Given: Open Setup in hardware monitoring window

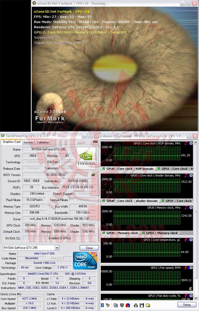Looking at the screenshot, I should tap(187, 305).
